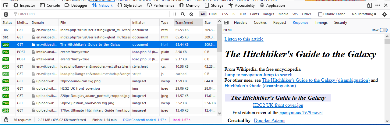Open the Inspector panel
Viewport: 390px width, 125px height.
click(x=24, y=5)
